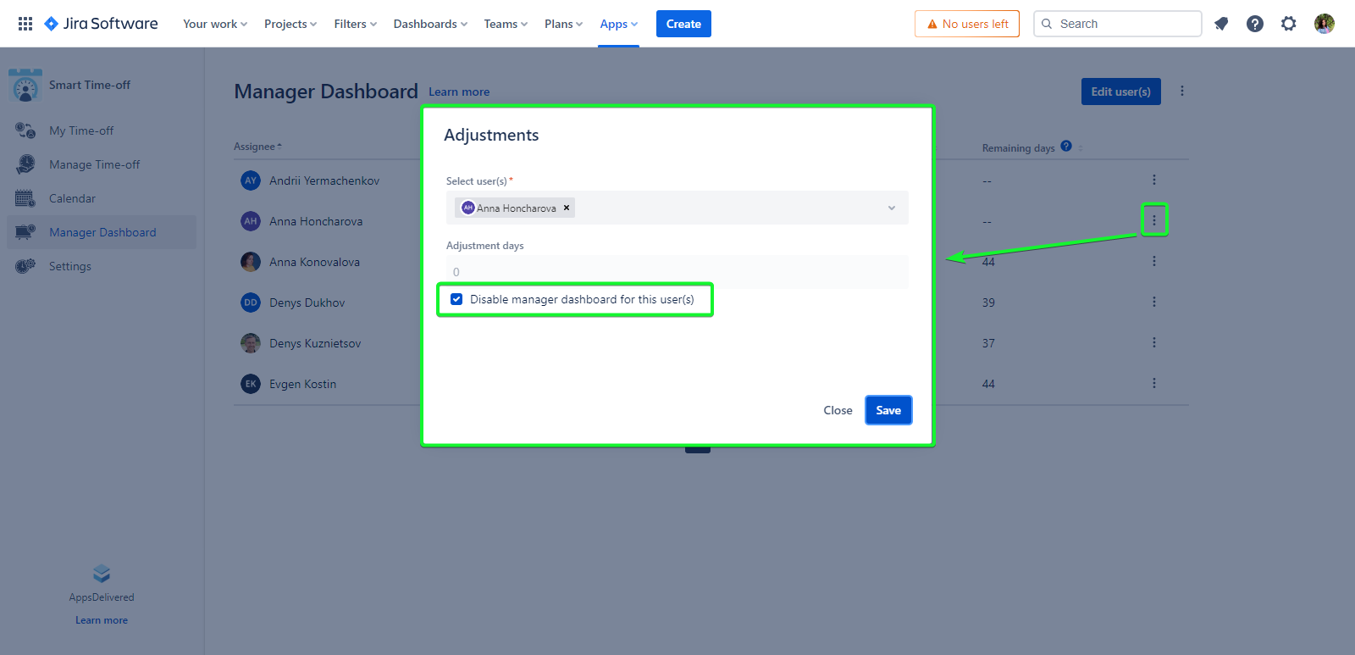Viewport: 1355px width, 655px height.
Task: Go to My Time-off in sidebar
Action: (x=80, y=130)
